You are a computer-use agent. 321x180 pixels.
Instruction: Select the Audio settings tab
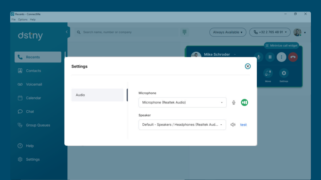point(97,95)
